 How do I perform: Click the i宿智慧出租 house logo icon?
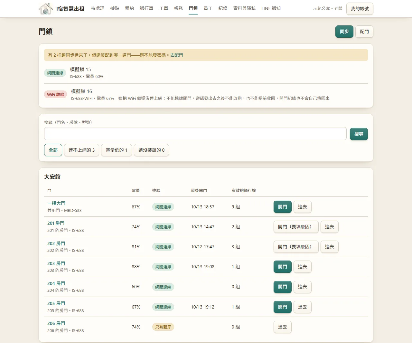[46, 9]
